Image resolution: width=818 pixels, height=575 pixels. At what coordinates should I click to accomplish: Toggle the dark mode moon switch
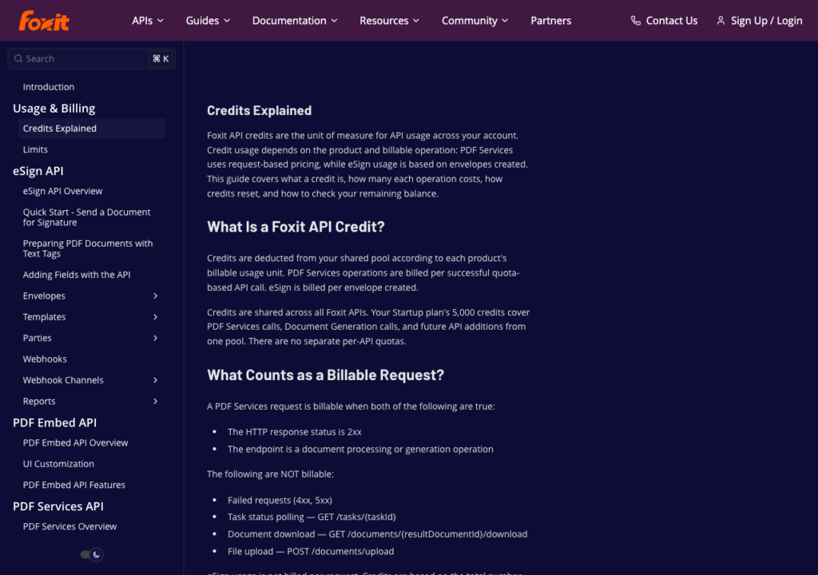pyautogui.click(x=93, y=555)
